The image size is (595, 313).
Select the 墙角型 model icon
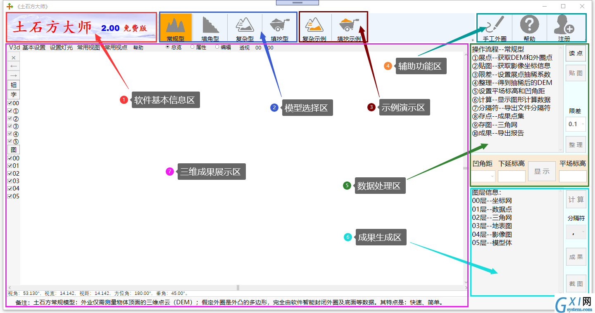pos(210,27)
